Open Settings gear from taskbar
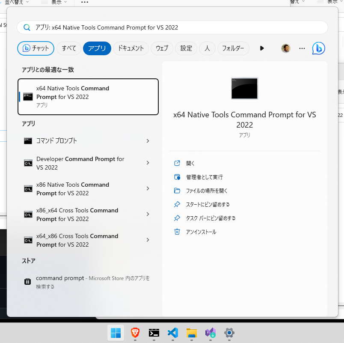344x343 pixels. pyautogui.click(x=229, y=333)
